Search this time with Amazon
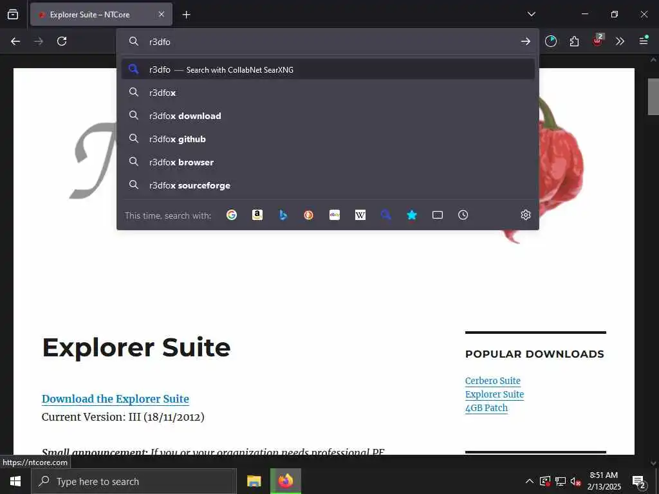The width and height of the screenshot is (659, 494). tap(257, 215)
